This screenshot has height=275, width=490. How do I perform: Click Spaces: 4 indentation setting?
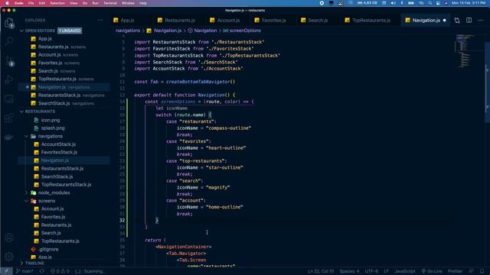click(x=349, y=271)
